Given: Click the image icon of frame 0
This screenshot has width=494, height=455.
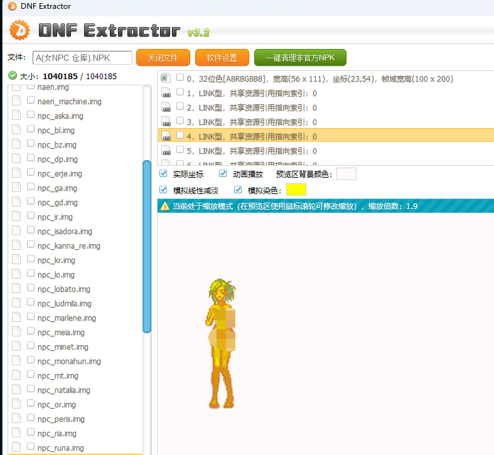Looking at the screenshot, I should (166, 78).
